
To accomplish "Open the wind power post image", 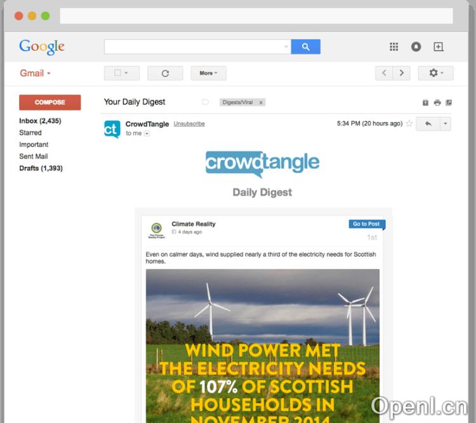I will click(x=263, y=346).
